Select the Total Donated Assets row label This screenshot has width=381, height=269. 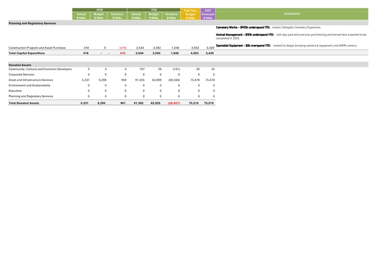24,103
